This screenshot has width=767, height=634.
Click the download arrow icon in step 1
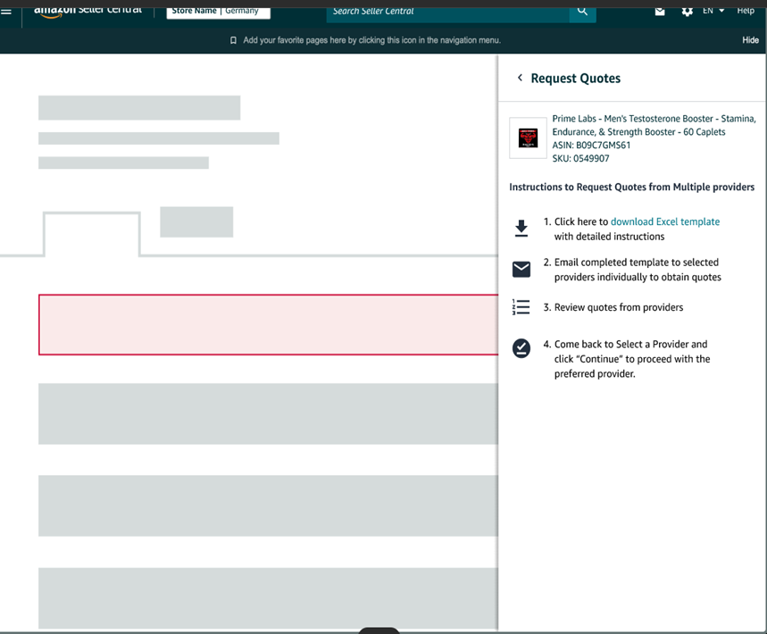click(521, 229)
